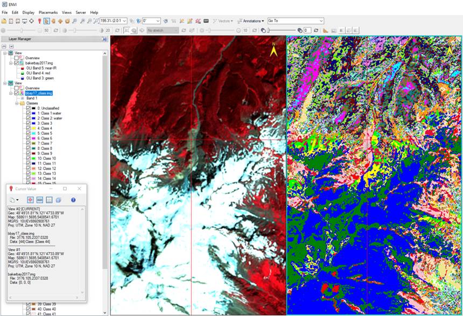Select the Zoom magnifier tool
This screenshot has height=316, width=463.
(75, 21)
